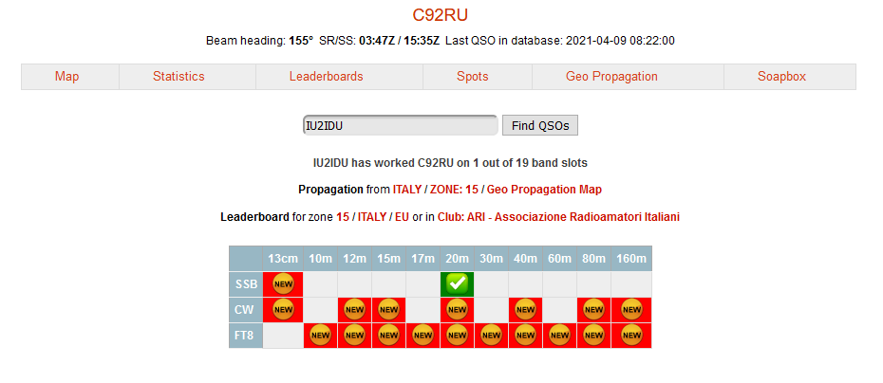Click the beam heading value 155°

[301, 41]
